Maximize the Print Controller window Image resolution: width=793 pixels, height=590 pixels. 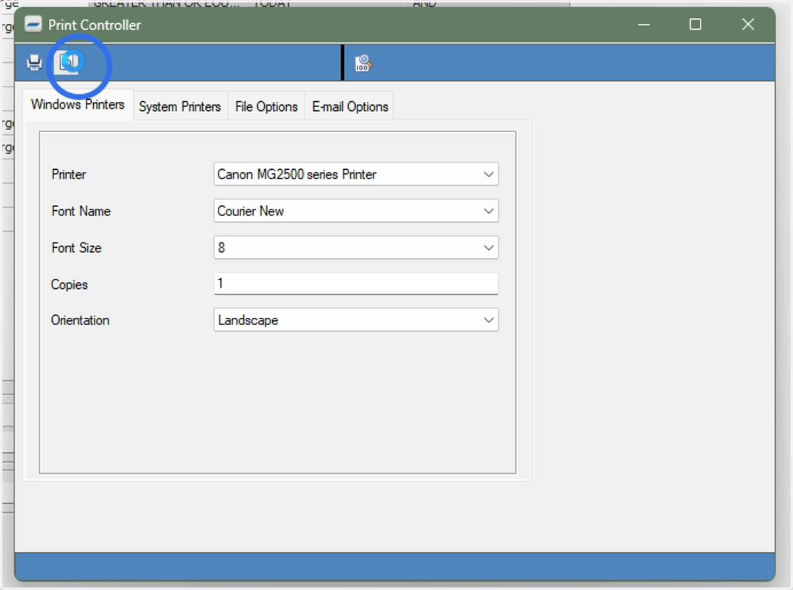[695, 24]
